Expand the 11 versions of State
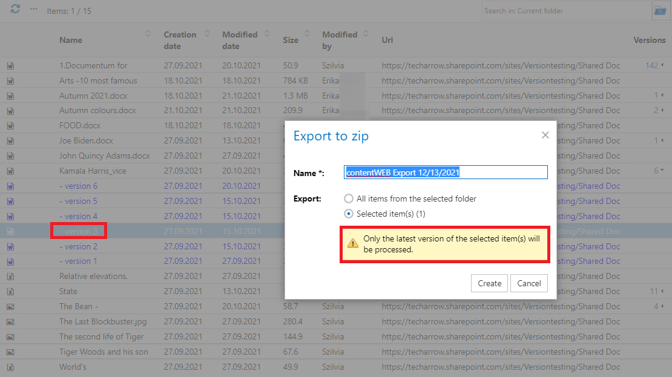 pos(656,291)
